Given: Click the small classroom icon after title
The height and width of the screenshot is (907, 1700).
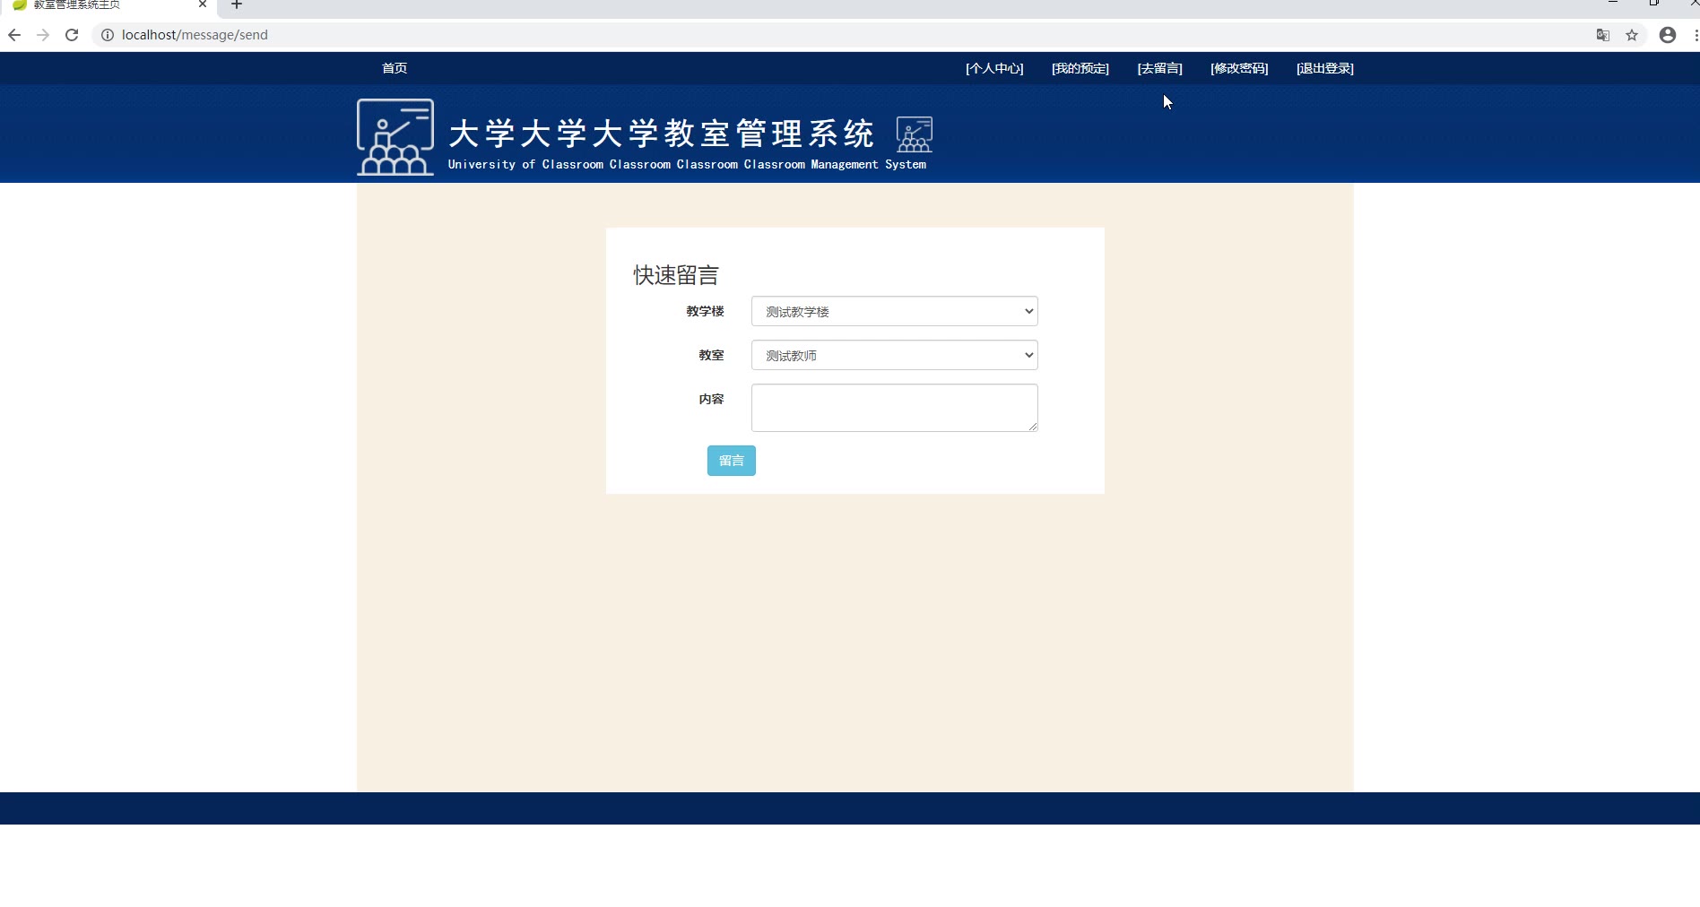Looking at the screenshot, I should click(915, 134).
